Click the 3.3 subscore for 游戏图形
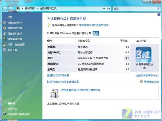Viewport: 162px width, 121px height. pyautogui.click(x=127, y=64)
